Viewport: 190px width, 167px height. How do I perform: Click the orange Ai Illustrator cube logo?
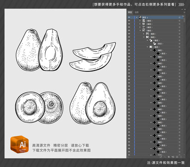tap(19, 144)
